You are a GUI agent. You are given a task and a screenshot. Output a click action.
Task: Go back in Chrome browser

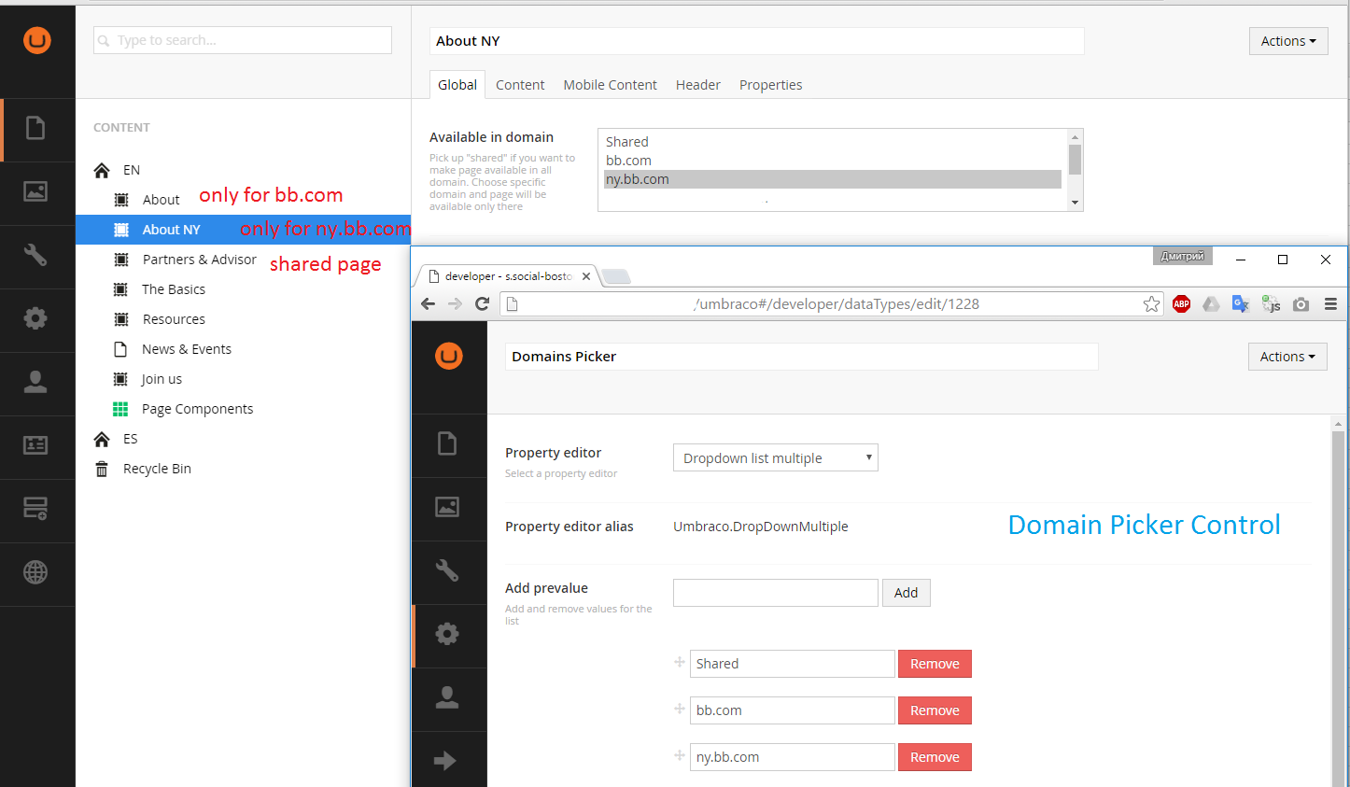click(429, 303)
